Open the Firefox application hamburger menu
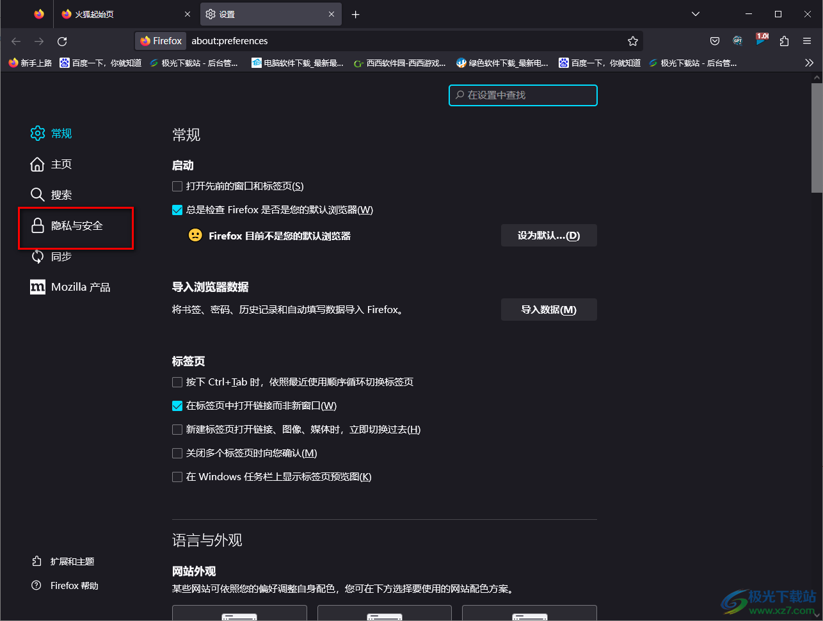This screenshot has height=621, width=823. click(x=807, y=41)
